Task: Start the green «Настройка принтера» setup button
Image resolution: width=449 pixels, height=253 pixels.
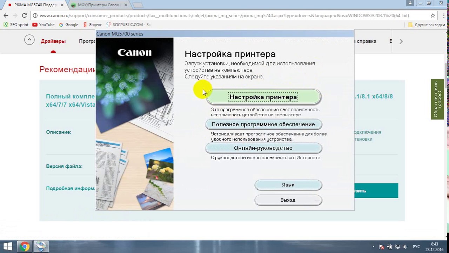Action: coord(263,97)
